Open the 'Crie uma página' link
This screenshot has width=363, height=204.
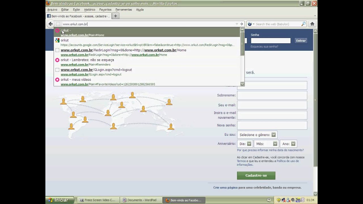pos(225,188)
